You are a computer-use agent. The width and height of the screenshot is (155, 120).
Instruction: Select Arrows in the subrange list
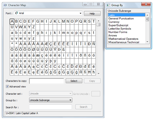click(x=127, y=36)
